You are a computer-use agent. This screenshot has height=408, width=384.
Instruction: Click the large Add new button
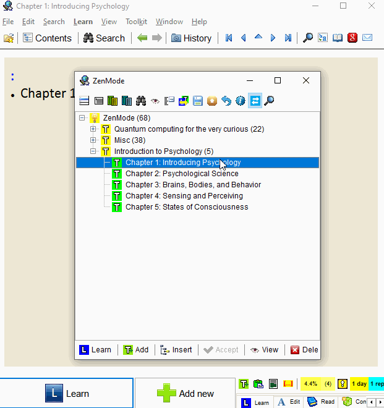click(x=186, y=393)
